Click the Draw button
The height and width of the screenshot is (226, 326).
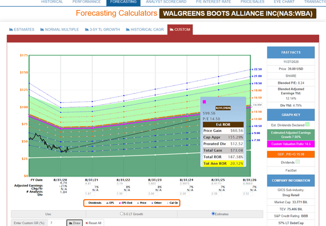pos(74,223)
